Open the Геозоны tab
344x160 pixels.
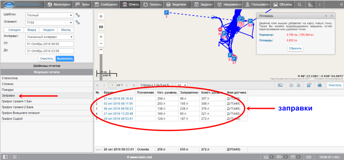pos(153,5)
